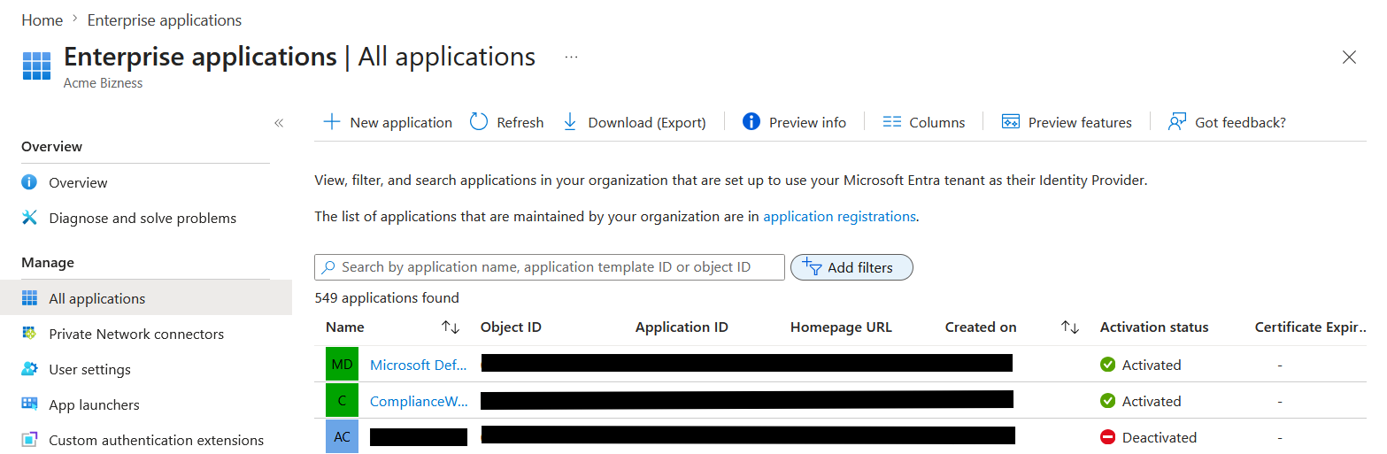Open the Microsoft Def... application link

coord(419,365)
